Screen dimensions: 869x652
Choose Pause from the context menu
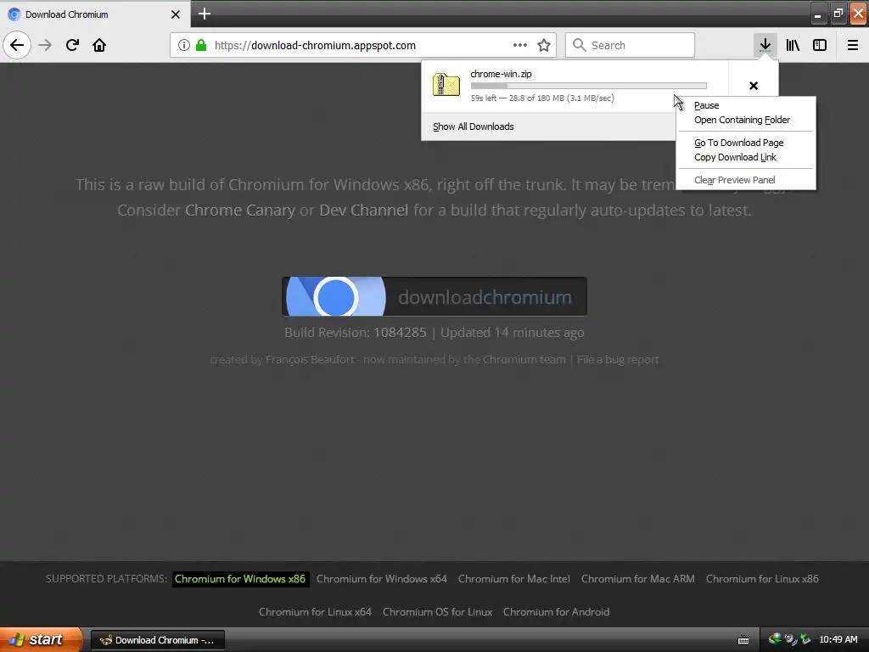(x=746, y=105)
